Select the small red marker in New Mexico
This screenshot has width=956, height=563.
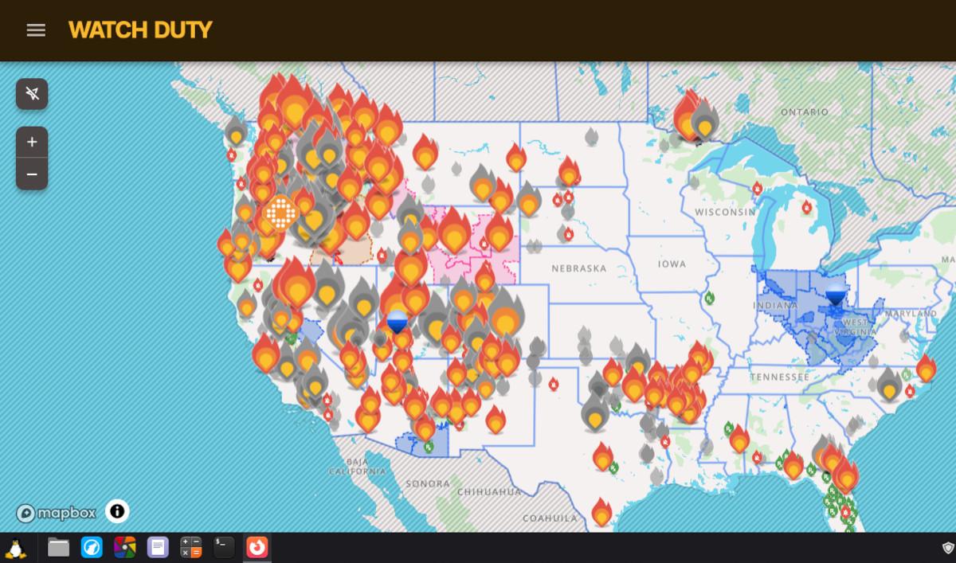[x=553, y=384]
